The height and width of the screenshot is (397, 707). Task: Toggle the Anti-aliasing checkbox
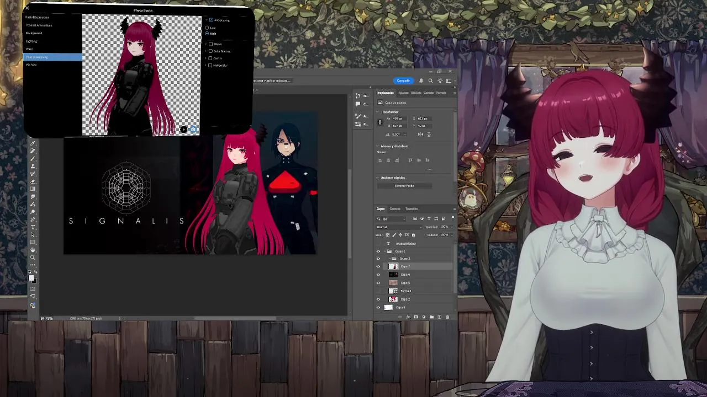(211, 20)
